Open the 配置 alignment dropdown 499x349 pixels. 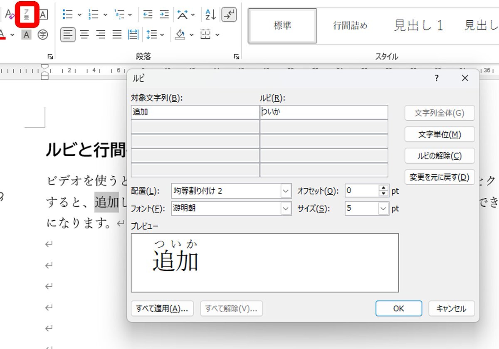point(286,191)
